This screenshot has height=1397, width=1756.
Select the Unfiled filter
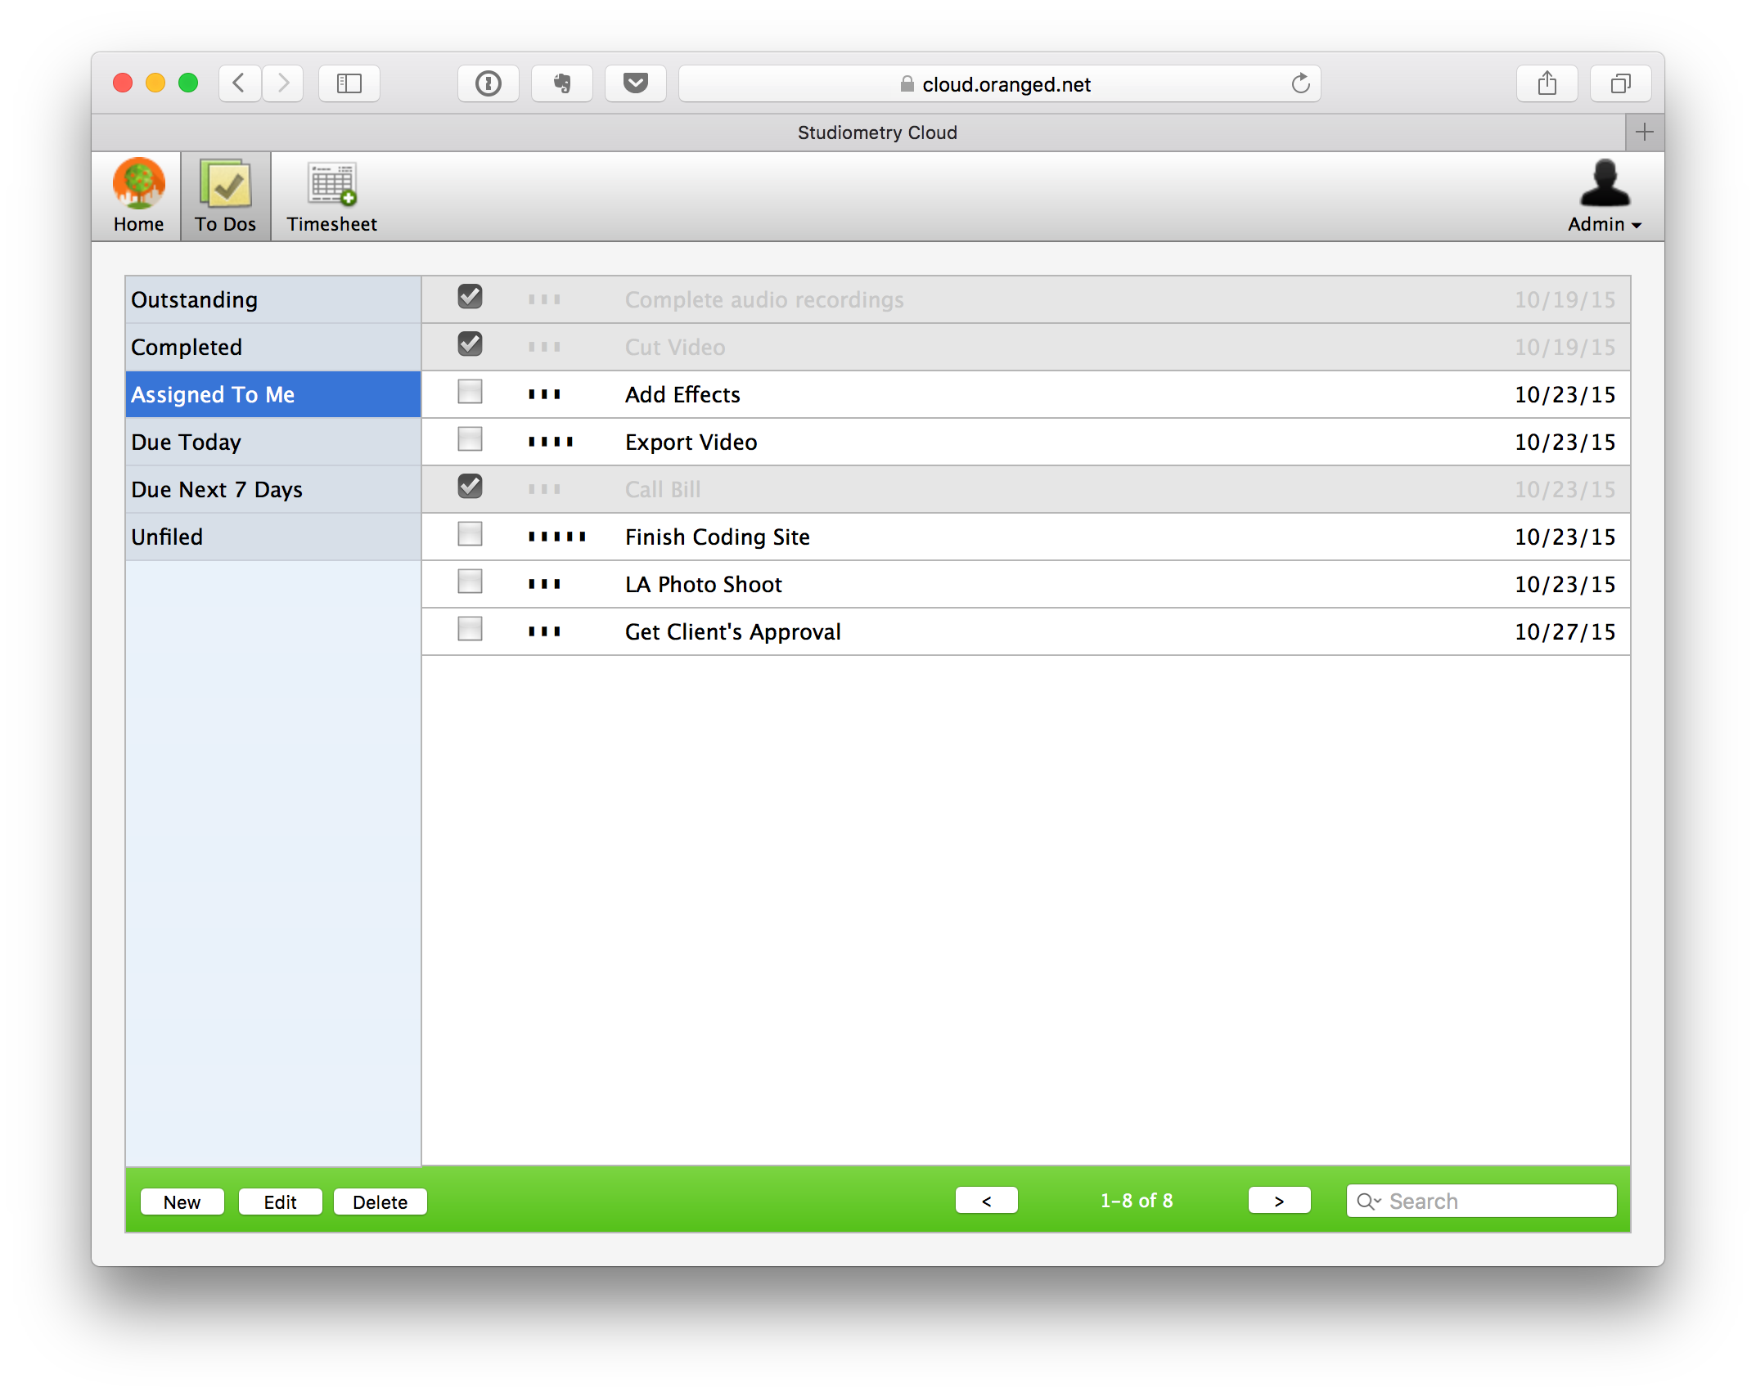(x=273, y=537)
